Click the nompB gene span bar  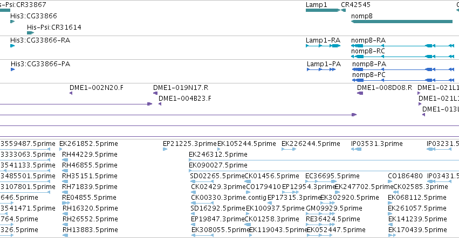coord(402,22)
